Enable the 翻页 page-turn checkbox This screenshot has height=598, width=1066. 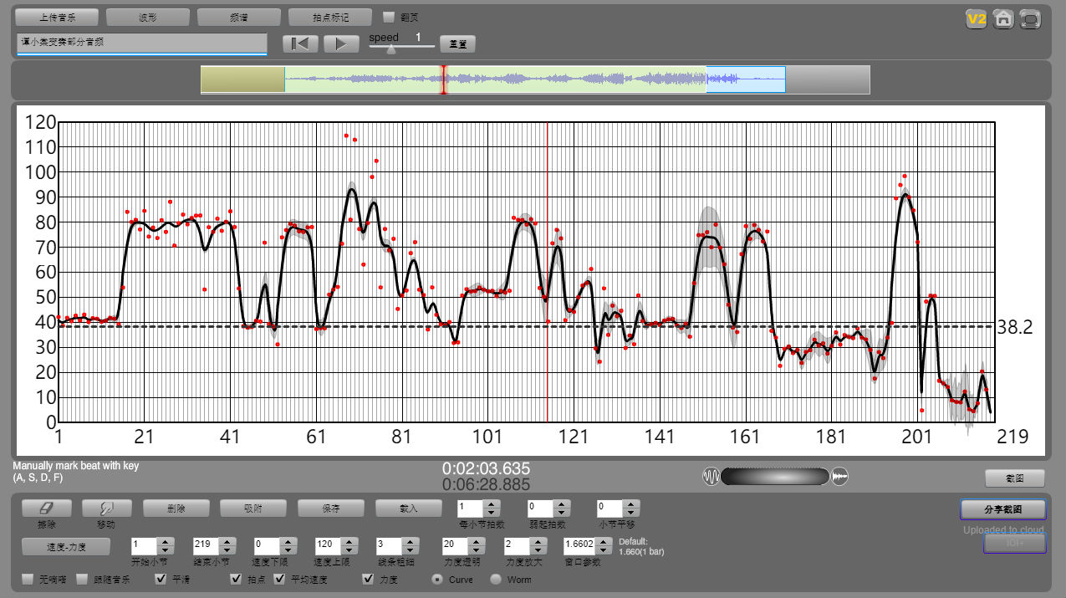tap(389, 17)
